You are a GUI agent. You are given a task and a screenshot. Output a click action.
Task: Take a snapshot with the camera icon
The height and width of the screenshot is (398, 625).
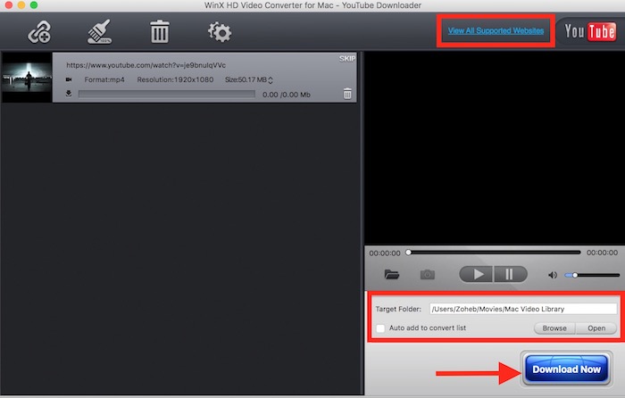pyautogui.click(x=428, y=274)
